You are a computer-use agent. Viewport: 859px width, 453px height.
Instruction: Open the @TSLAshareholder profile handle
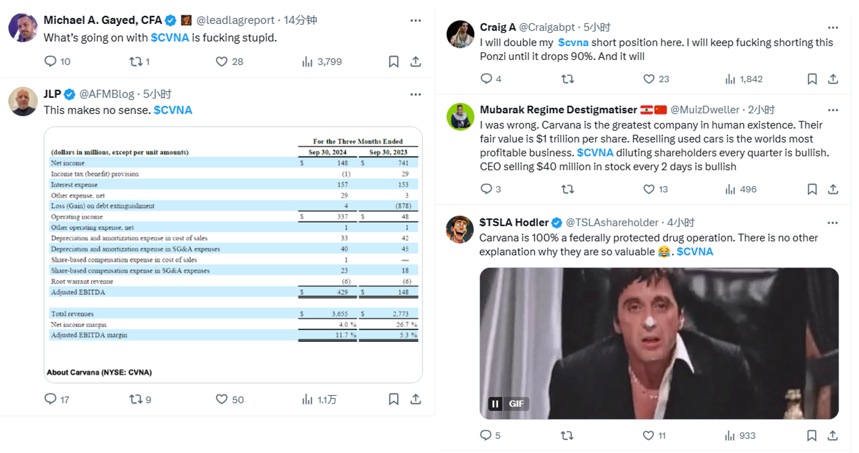click(x=612, y=223)
